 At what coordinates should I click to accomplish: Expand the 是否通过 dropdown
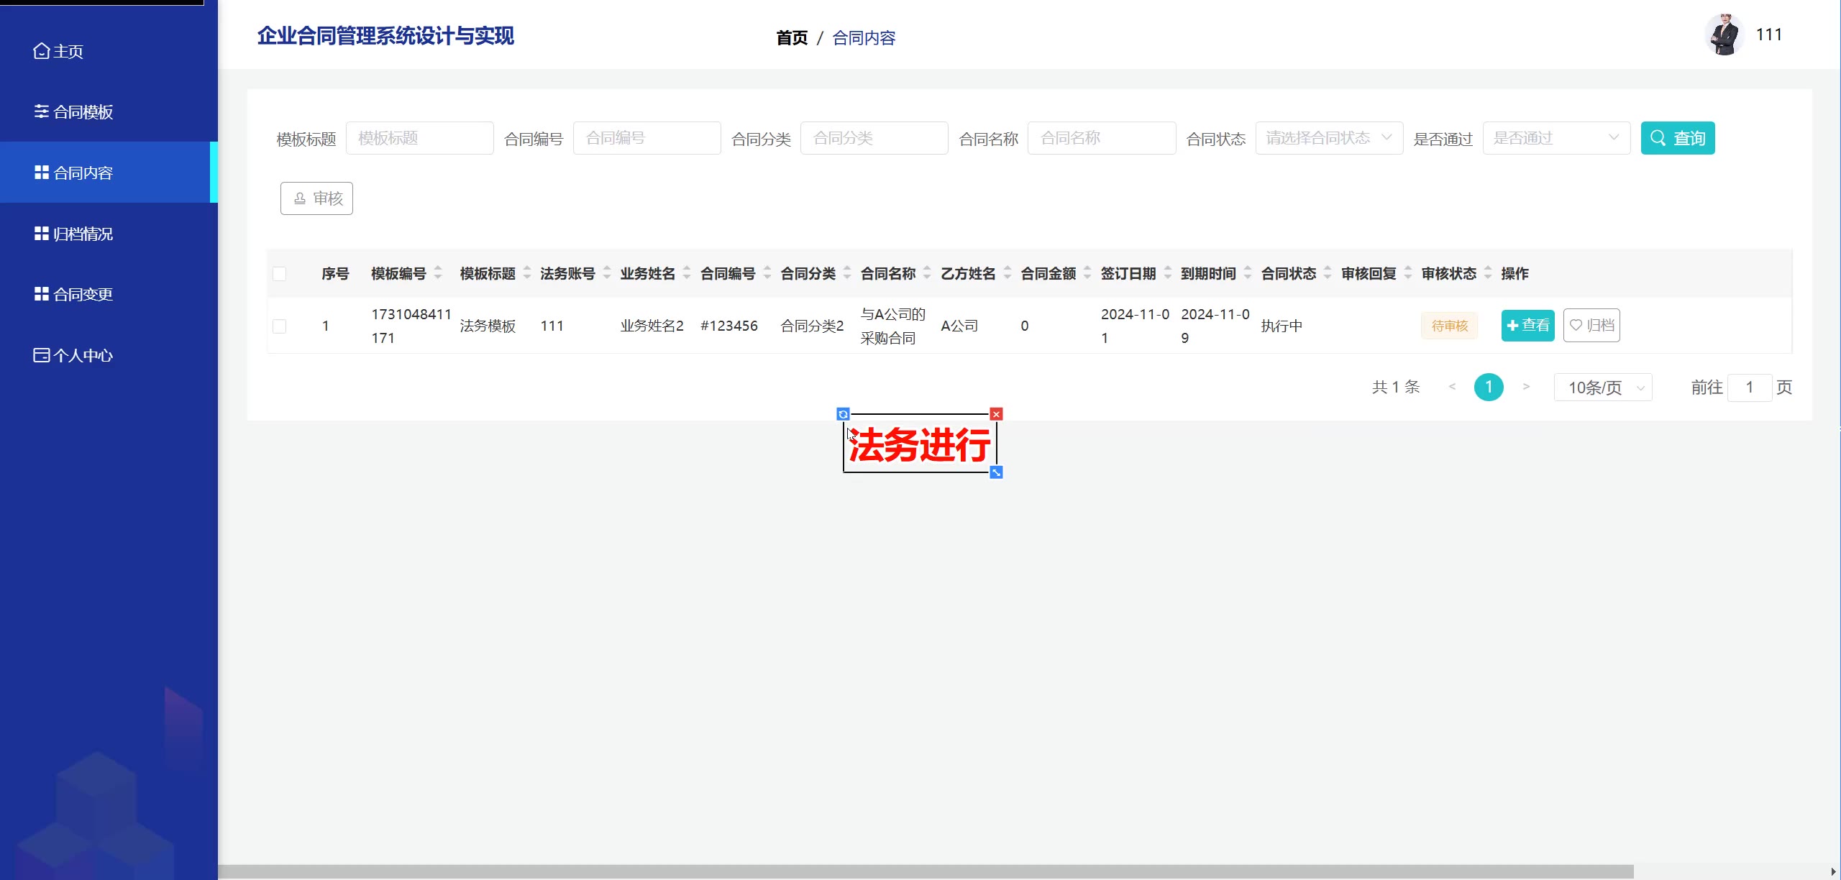pyautogui.click(x=1556, y=138)
